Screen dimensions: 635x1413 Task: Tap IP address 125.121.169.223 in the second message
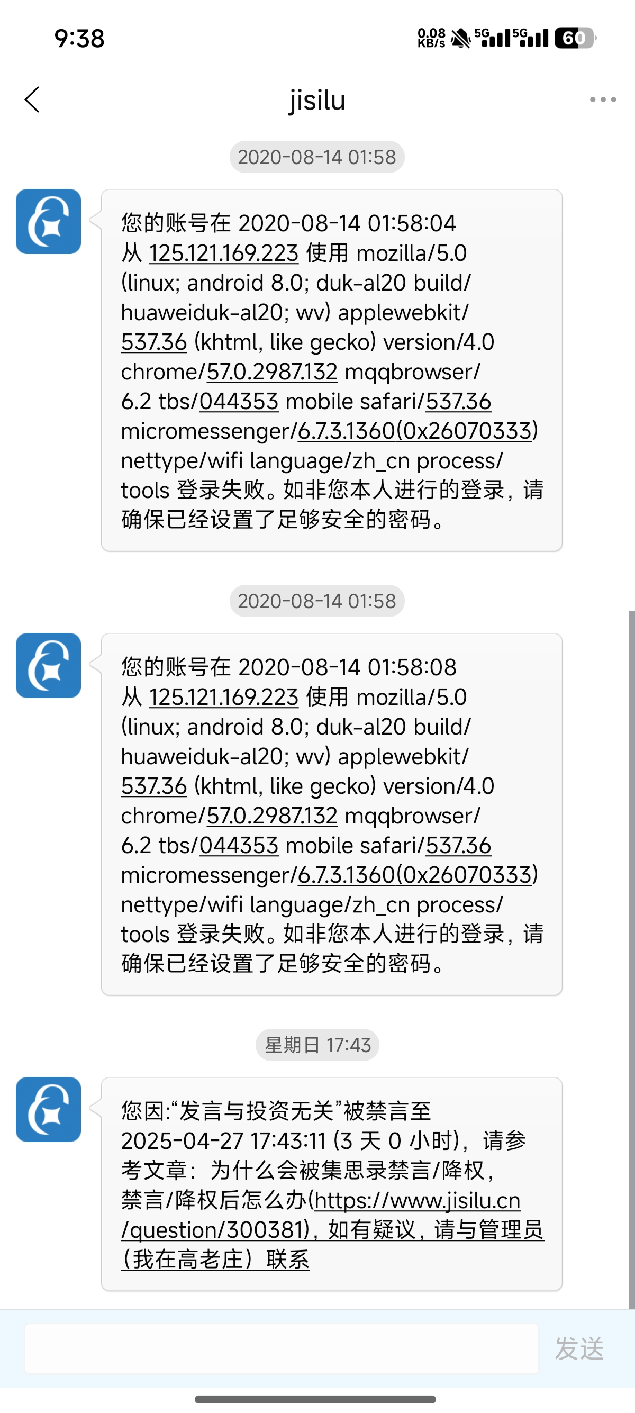point(224,697)
